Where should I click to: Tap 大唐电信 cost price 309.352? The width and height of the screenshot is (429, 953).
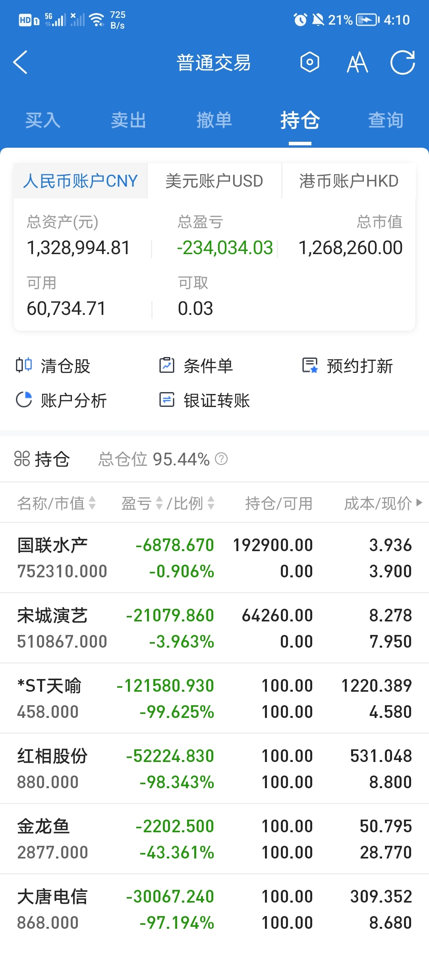[381, 897]
